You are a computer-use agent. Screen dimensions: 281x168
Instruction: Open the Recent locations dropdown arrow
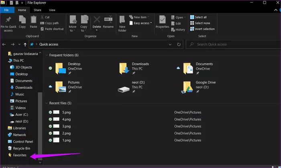19,44
